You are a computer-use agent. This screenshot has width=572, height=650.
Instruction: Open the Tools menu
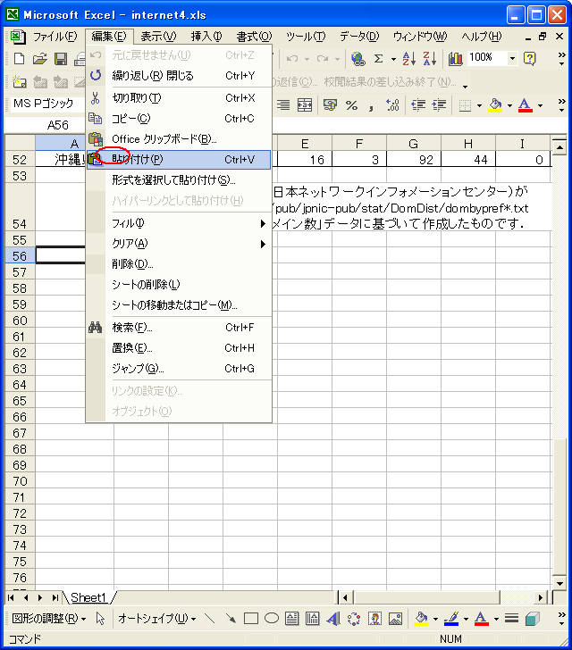(x=306, y=37)
